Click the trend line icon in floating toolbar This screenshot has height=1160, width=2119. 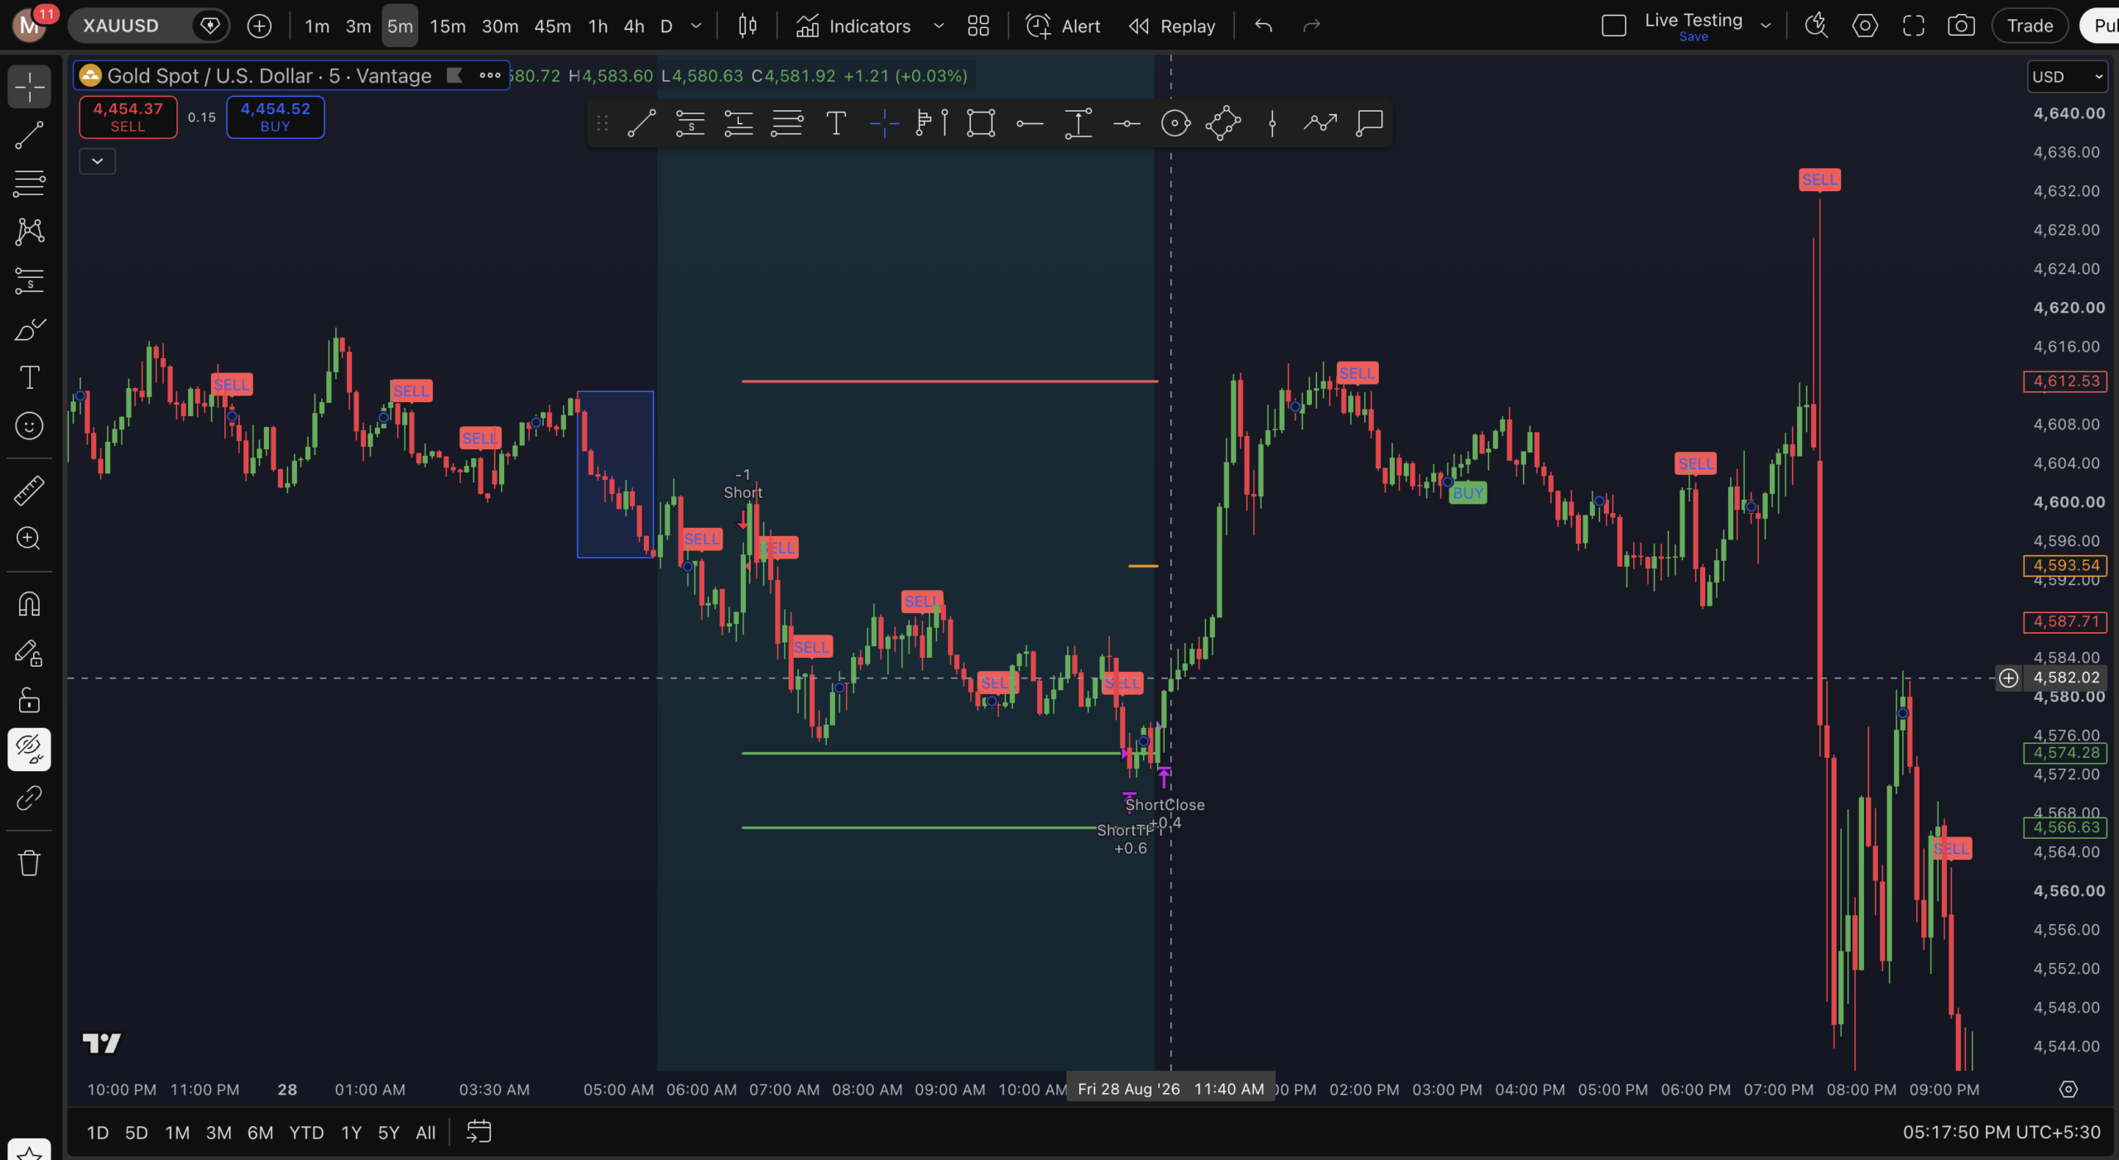point(641,123)
